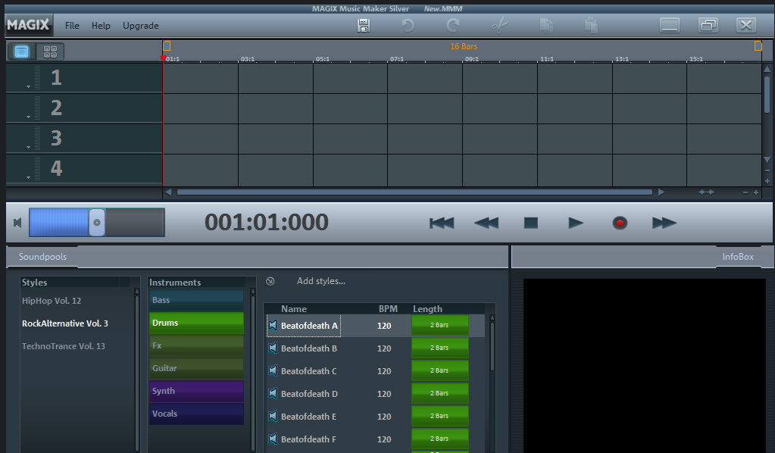Switch to single-view arranger mode icon
The height and width of the screenshot is (453, 775).
point(21,52)
